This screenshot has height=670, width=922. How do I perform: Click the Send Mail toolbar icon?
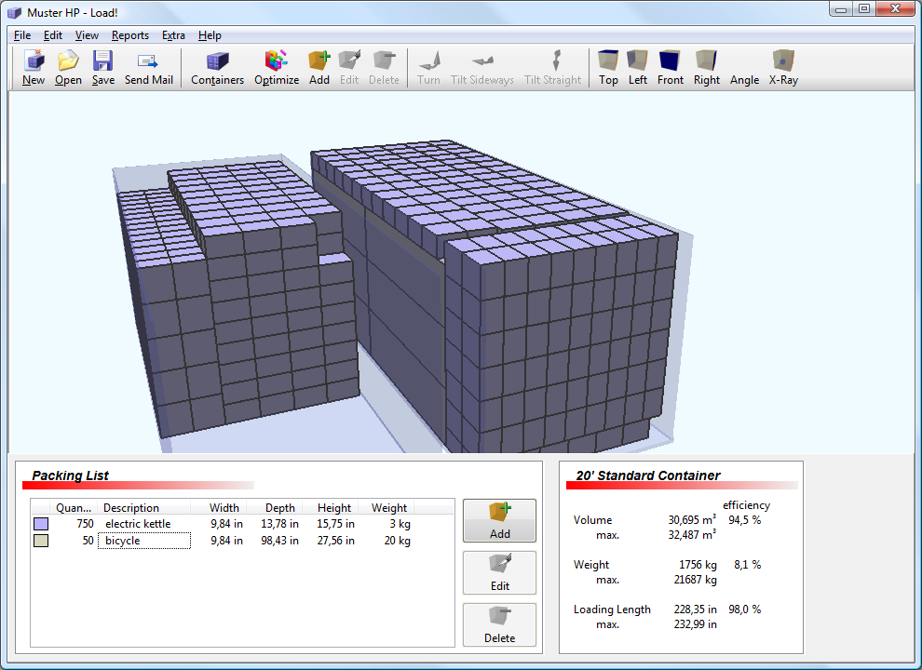(148, 68)
